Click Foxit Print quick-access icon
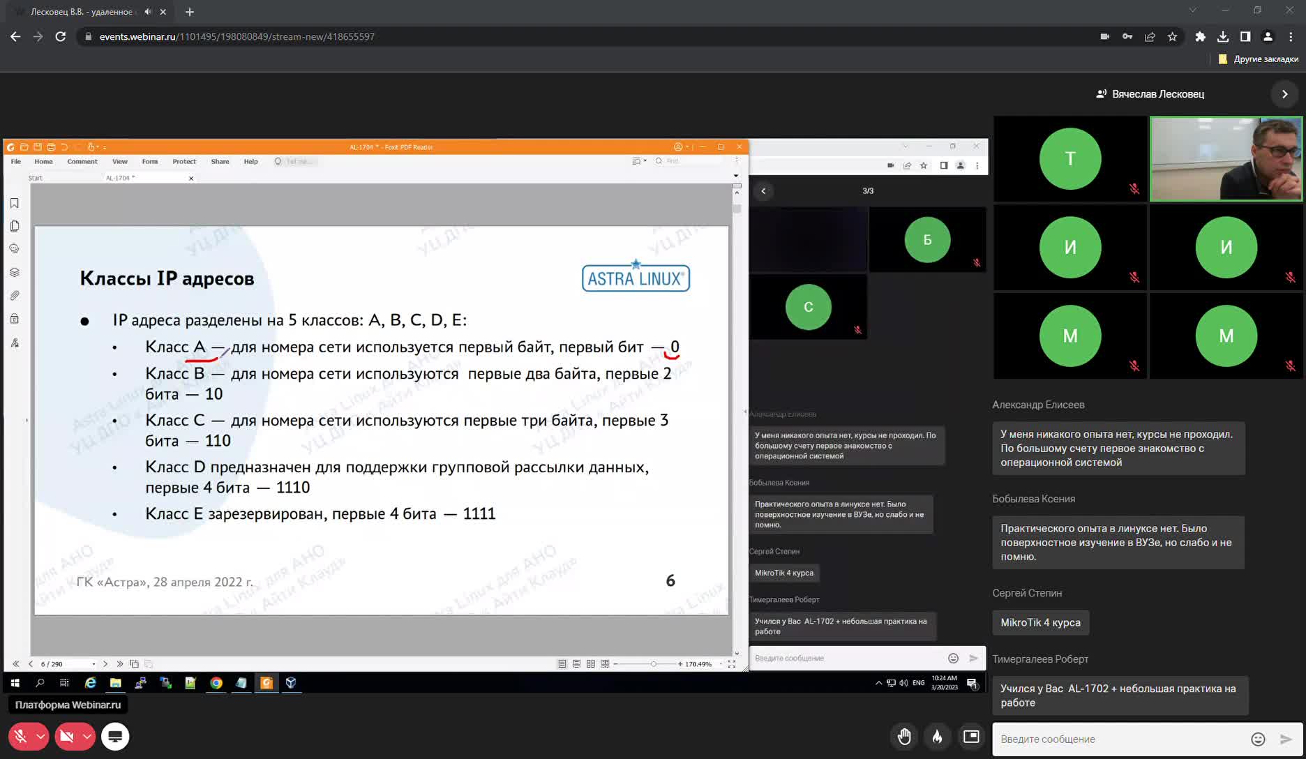The height and width of the screenshot is (759, 1306). tap(51, 147)
